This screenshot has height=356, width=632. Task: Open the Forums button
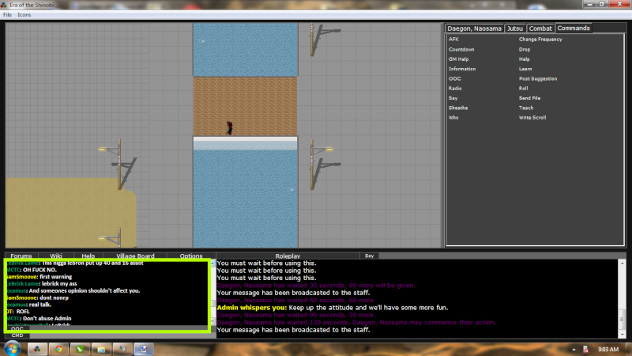pyautogui.click(x=21, y=256)
